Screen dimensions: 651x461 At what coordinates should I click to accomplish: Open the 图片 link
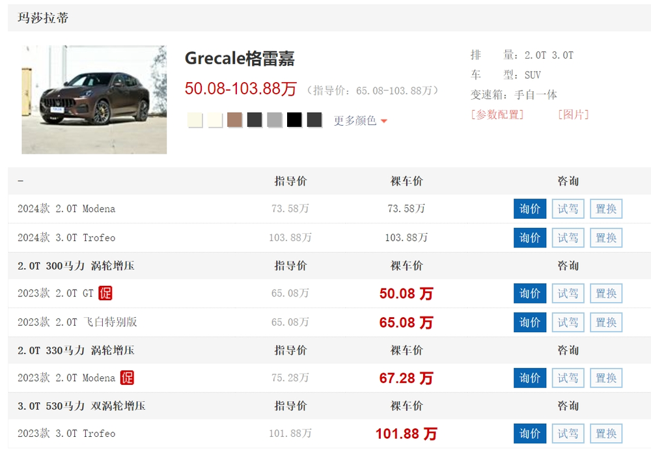coord(573,115)
